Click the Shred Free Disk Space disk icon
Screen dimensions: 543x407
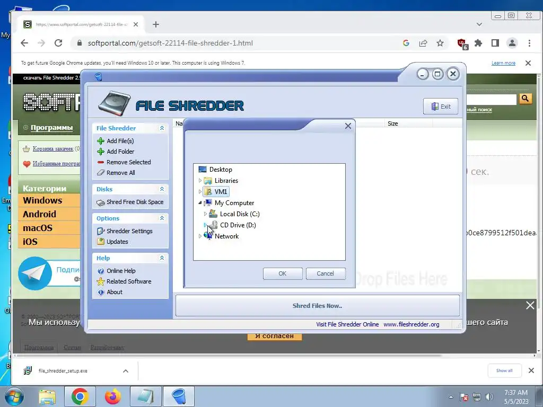tap(101, 202)
